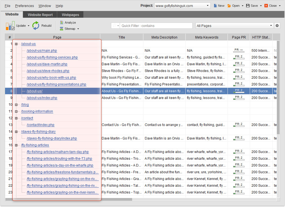
Task: Click the New project icon
Action: tap(215, 6)
